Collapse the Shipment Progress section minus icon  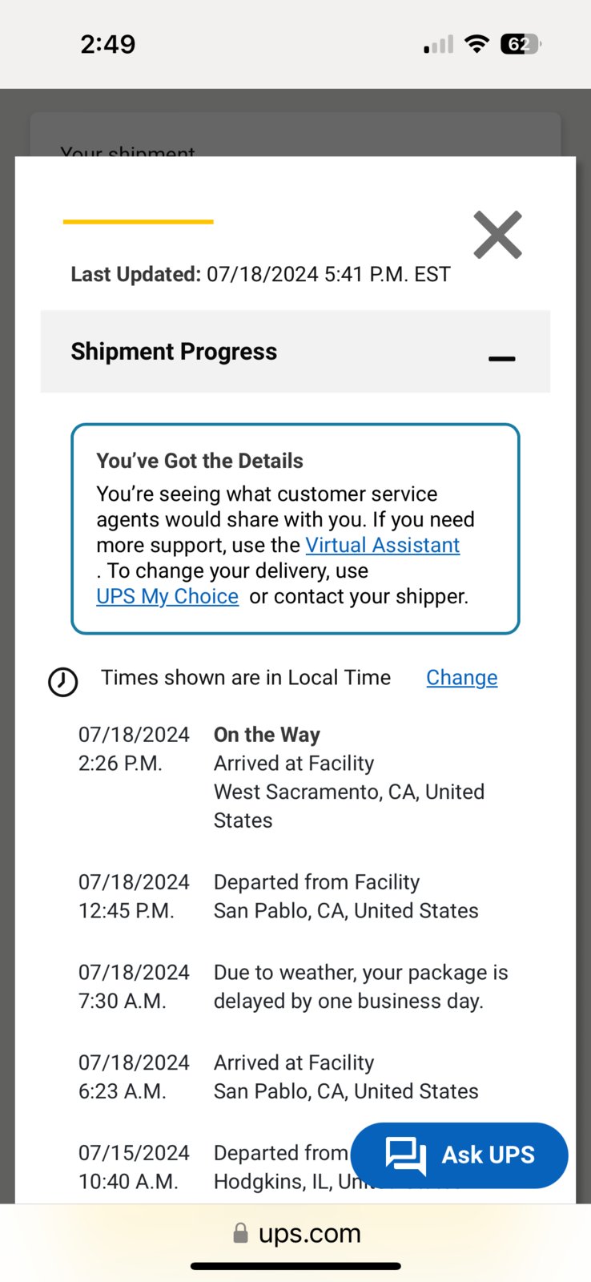[502, 359]
